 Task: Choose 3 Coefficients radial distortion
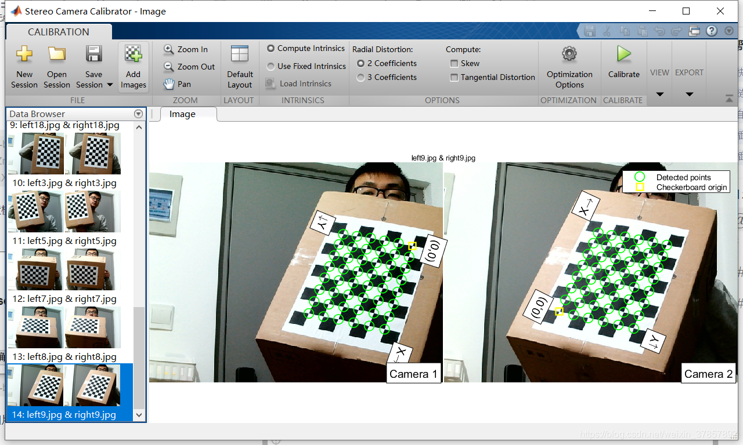(x=387, y=77)
